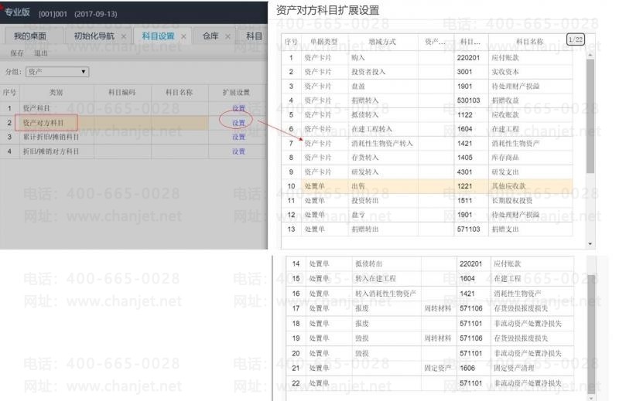
Task: Click 非流动资产处置净损失 in row 18
Action: 528,323
